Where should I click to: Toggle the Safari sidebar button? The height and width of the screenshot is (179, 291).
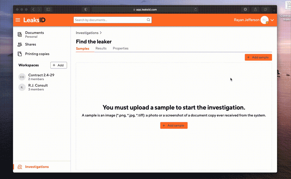coord(48,10)
